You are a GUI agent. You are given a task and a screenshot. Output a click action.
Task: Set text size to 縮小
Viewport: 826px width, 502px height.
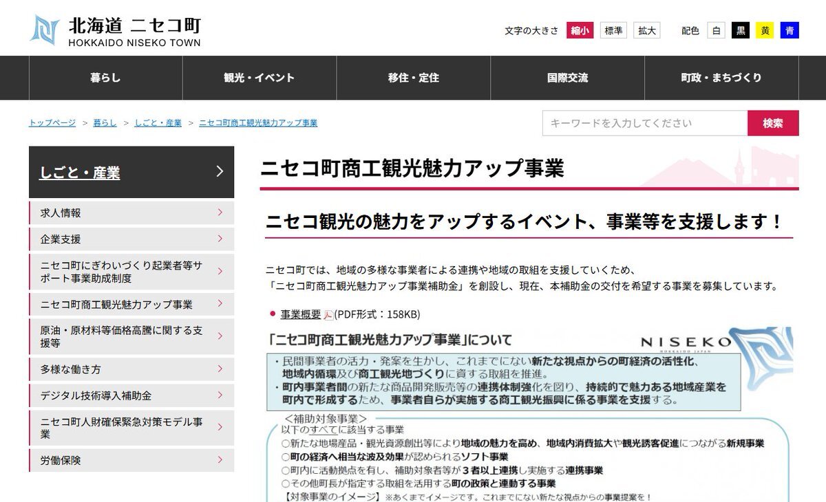tap(580, 30)
